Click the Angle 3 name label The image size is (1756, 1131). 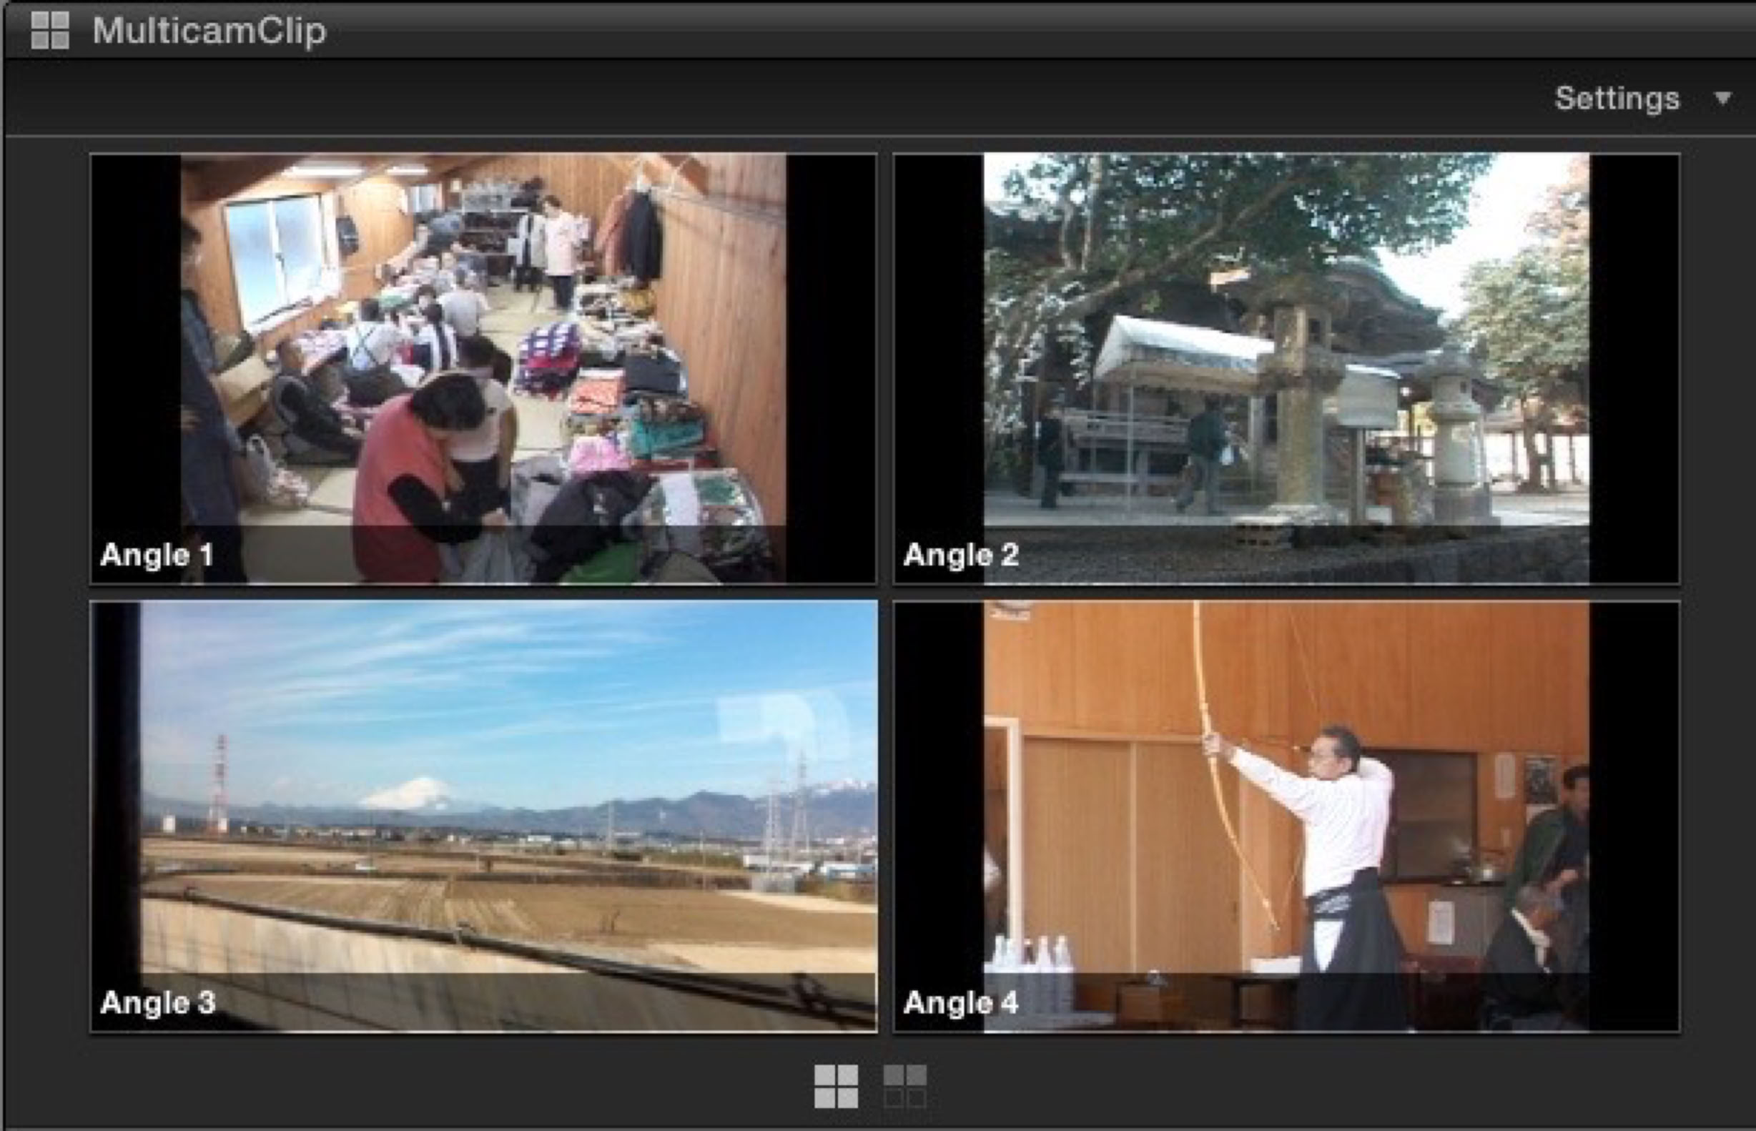(x=157, y=1003)
